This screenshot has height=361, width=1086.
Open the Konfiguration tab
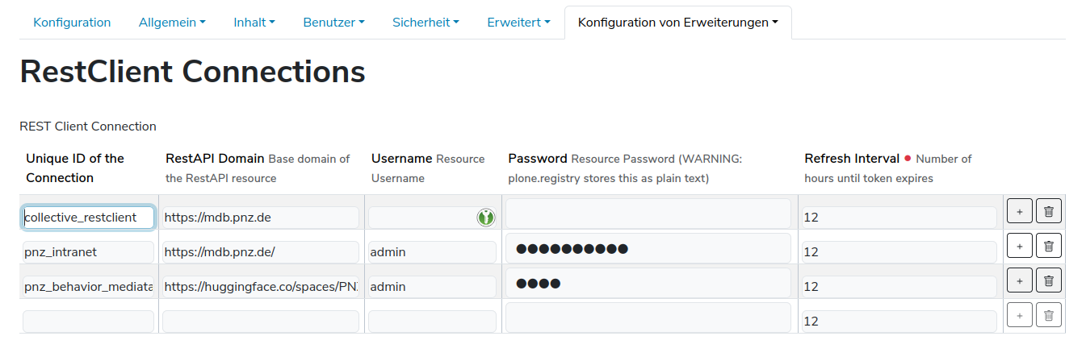tap(72, 23)
